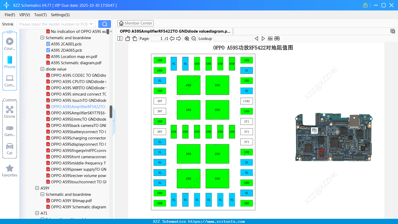
Task: Open the model number dropdown list
Action: coord(91,24)
